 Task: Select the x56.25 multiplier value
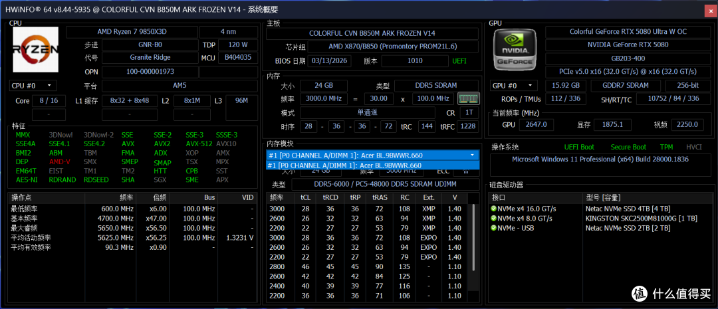(156, 238)
